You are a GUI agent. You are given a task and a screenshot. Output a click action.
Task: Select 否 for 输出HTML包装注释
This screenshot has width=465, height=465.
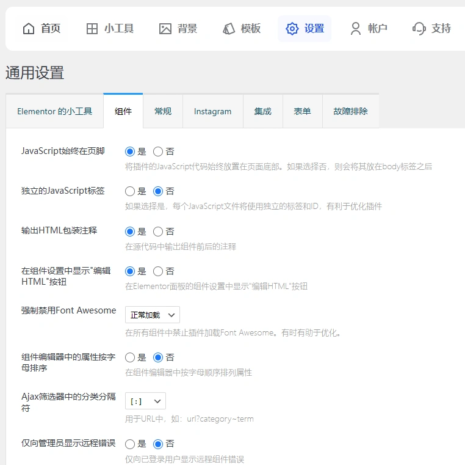[x=158, y=232]
